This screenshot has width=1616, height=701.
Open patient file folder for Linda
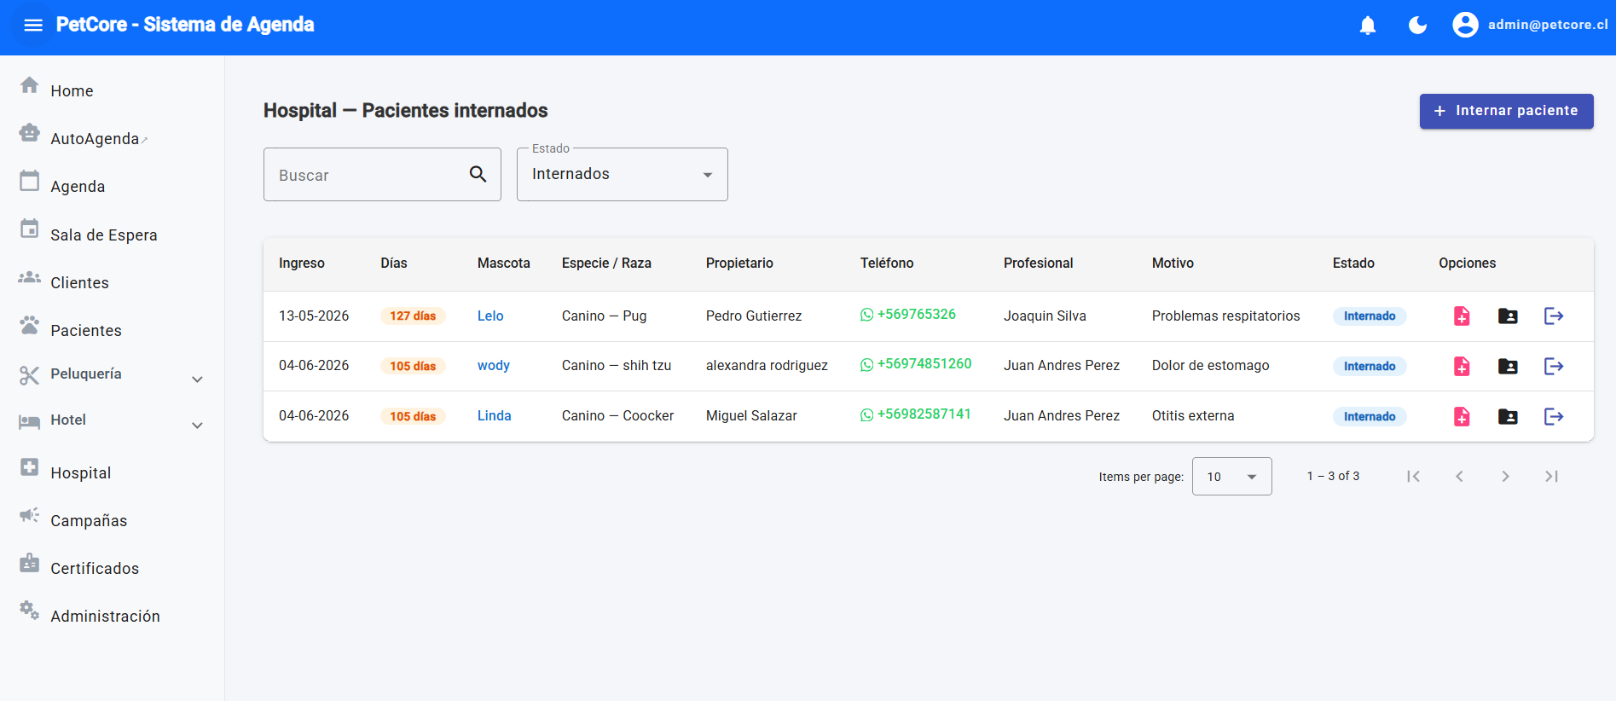pos(1508,416)
